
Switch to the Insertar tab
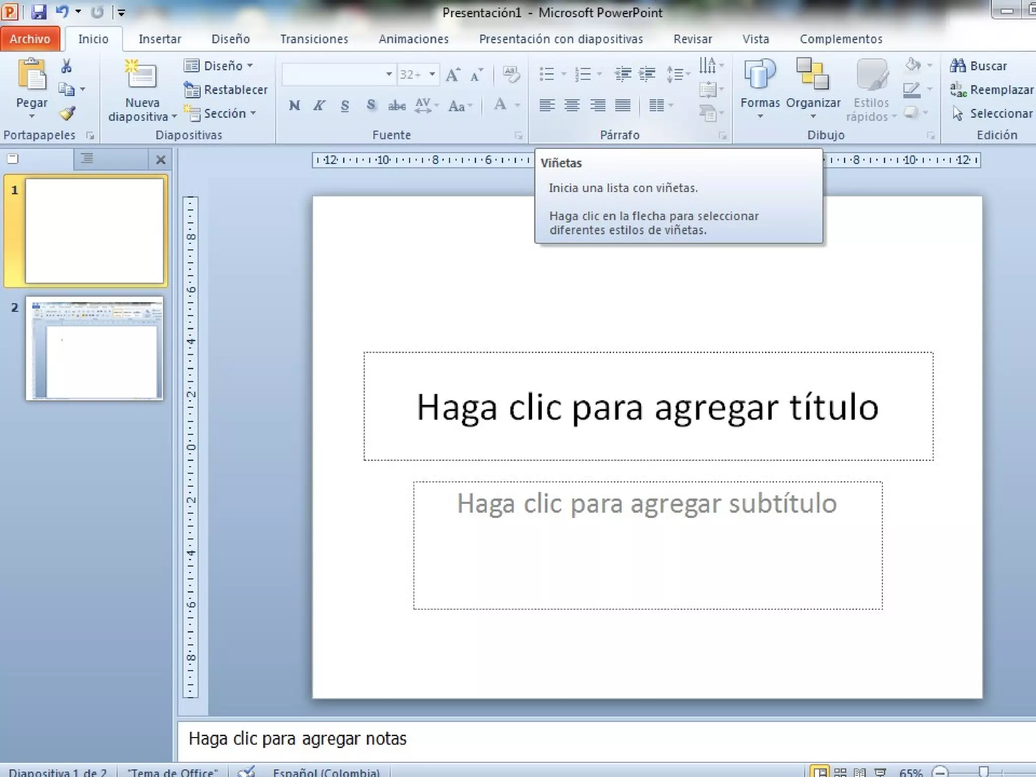160,39
